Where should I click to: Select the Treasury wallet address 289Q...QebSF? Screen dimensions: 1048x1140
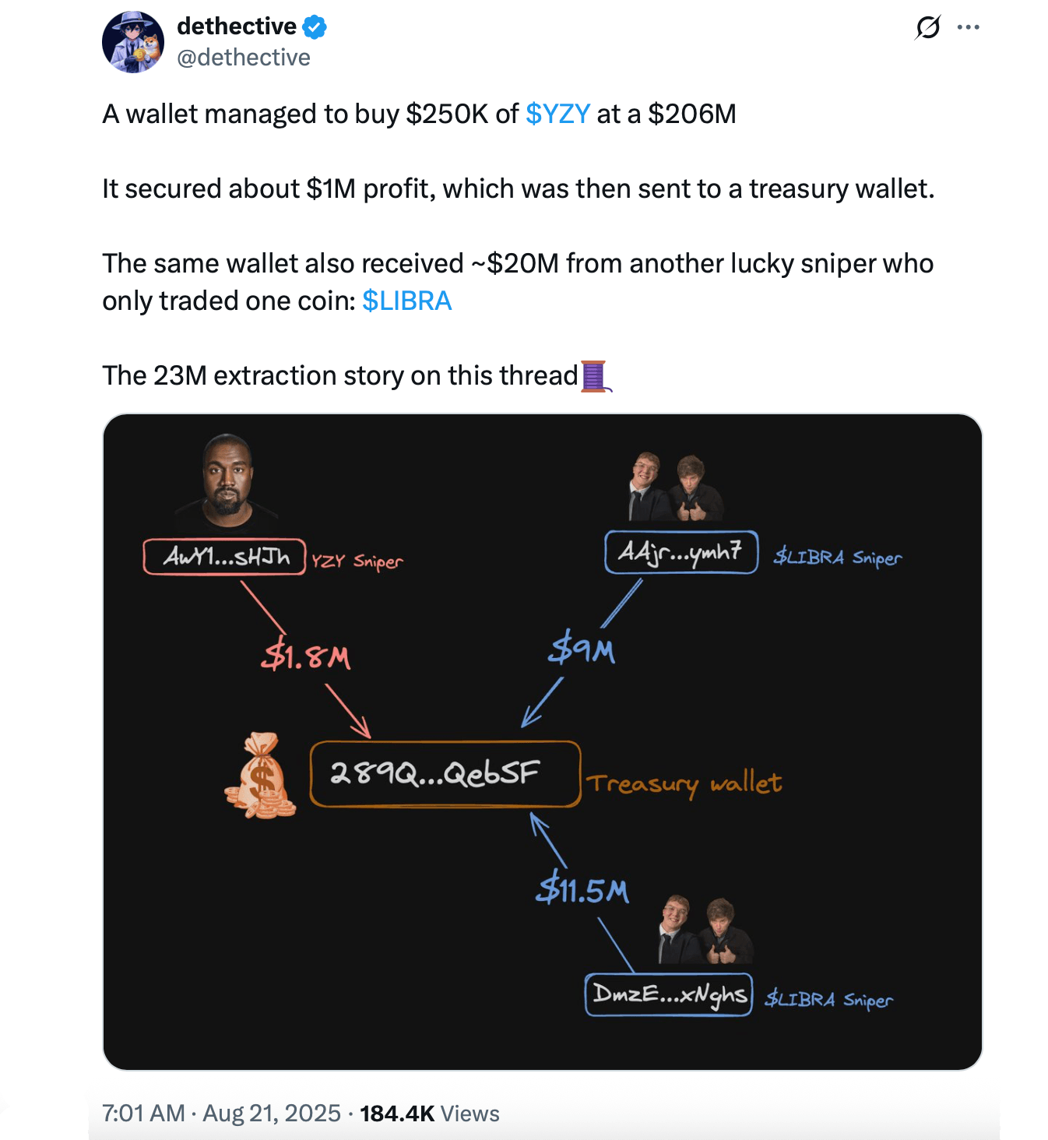point(444,775)
